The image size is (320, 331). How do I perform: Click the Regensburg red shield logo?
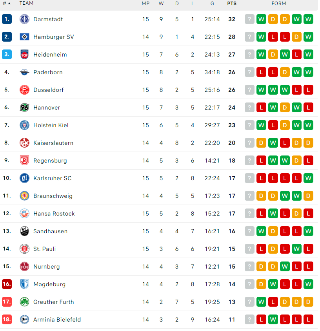(x=24, y=161)
